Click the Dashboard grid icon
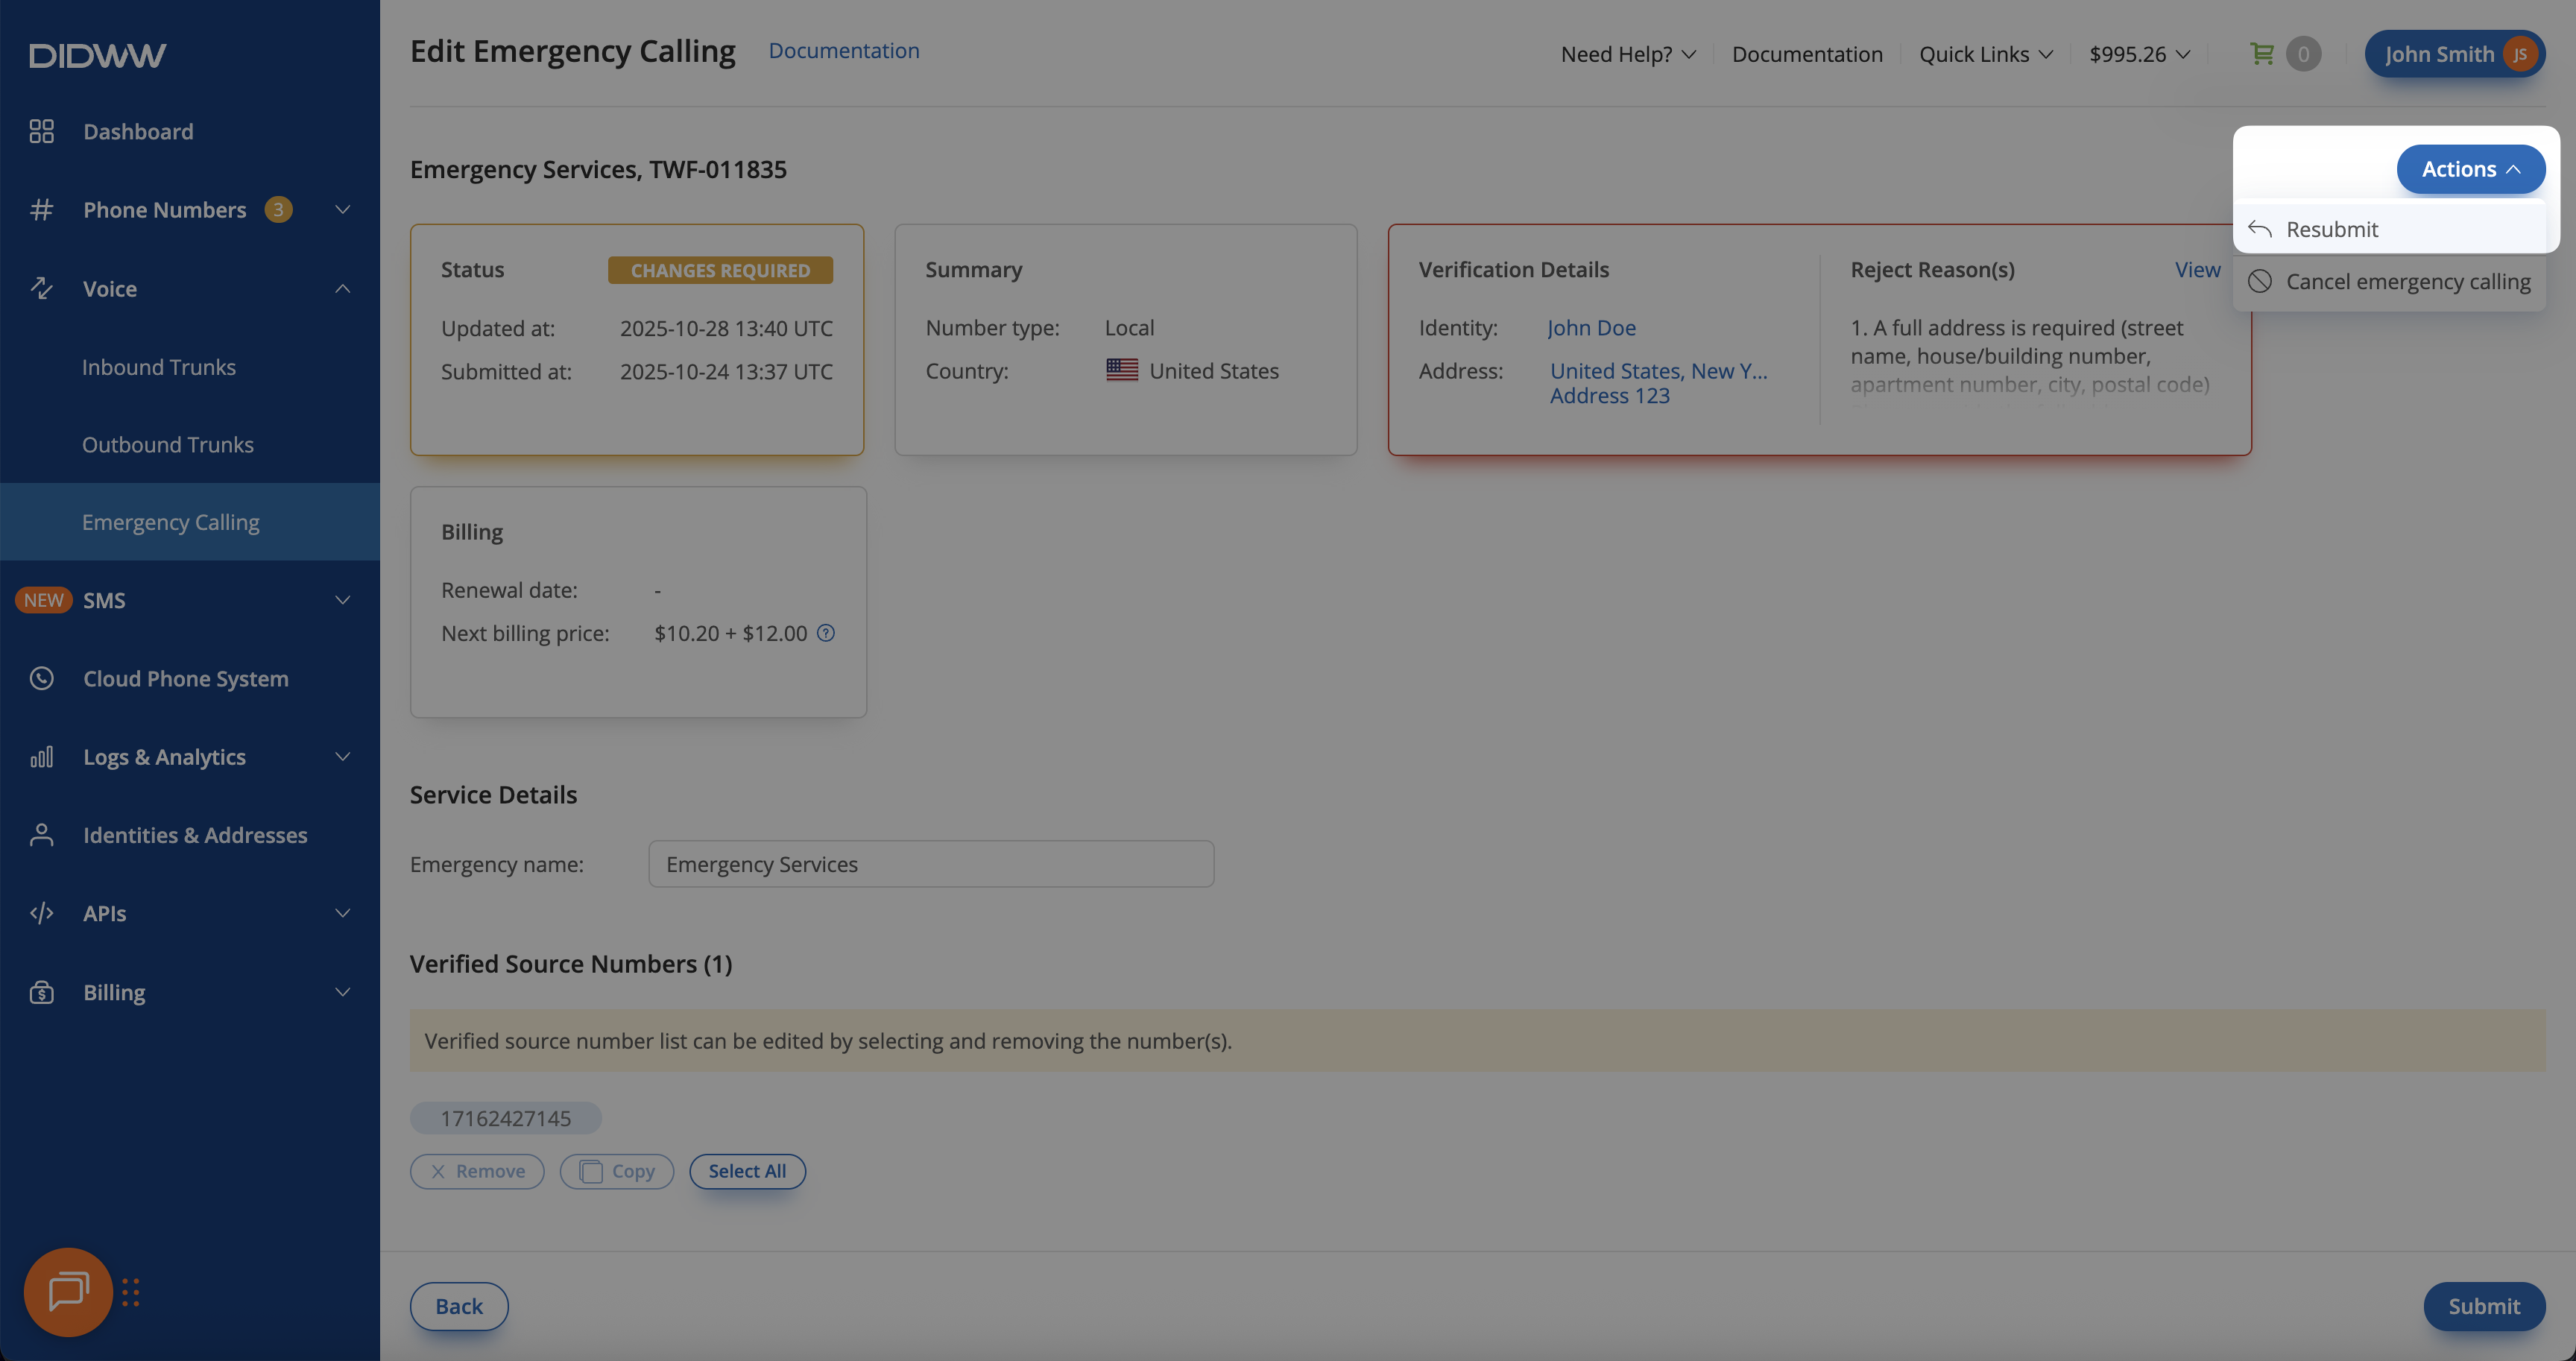 (x=41, y=131)
